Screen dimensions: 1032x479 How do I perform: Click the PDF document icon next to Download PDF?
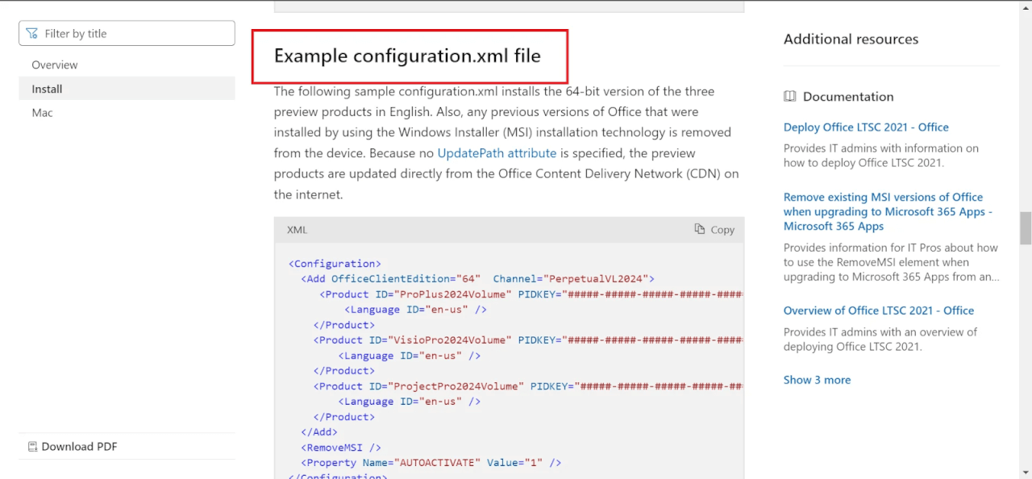tap(32, 446)
